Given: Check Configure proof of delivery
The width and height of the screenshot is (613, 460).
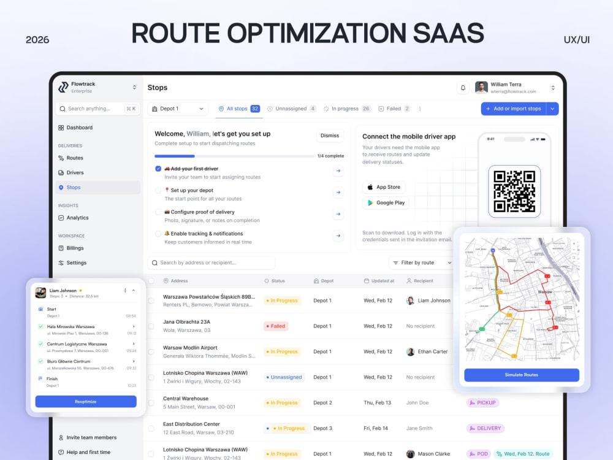Looking at the screenshot, I should click(x=158, y=212).
